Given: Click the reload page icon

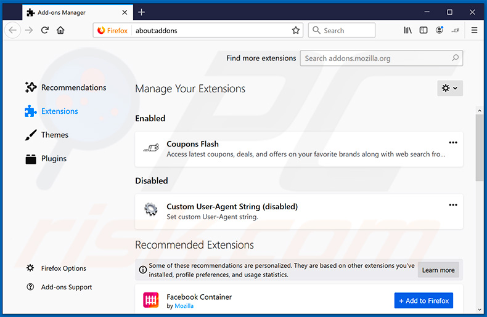Looking at the screenshot, I should (45, 30).
